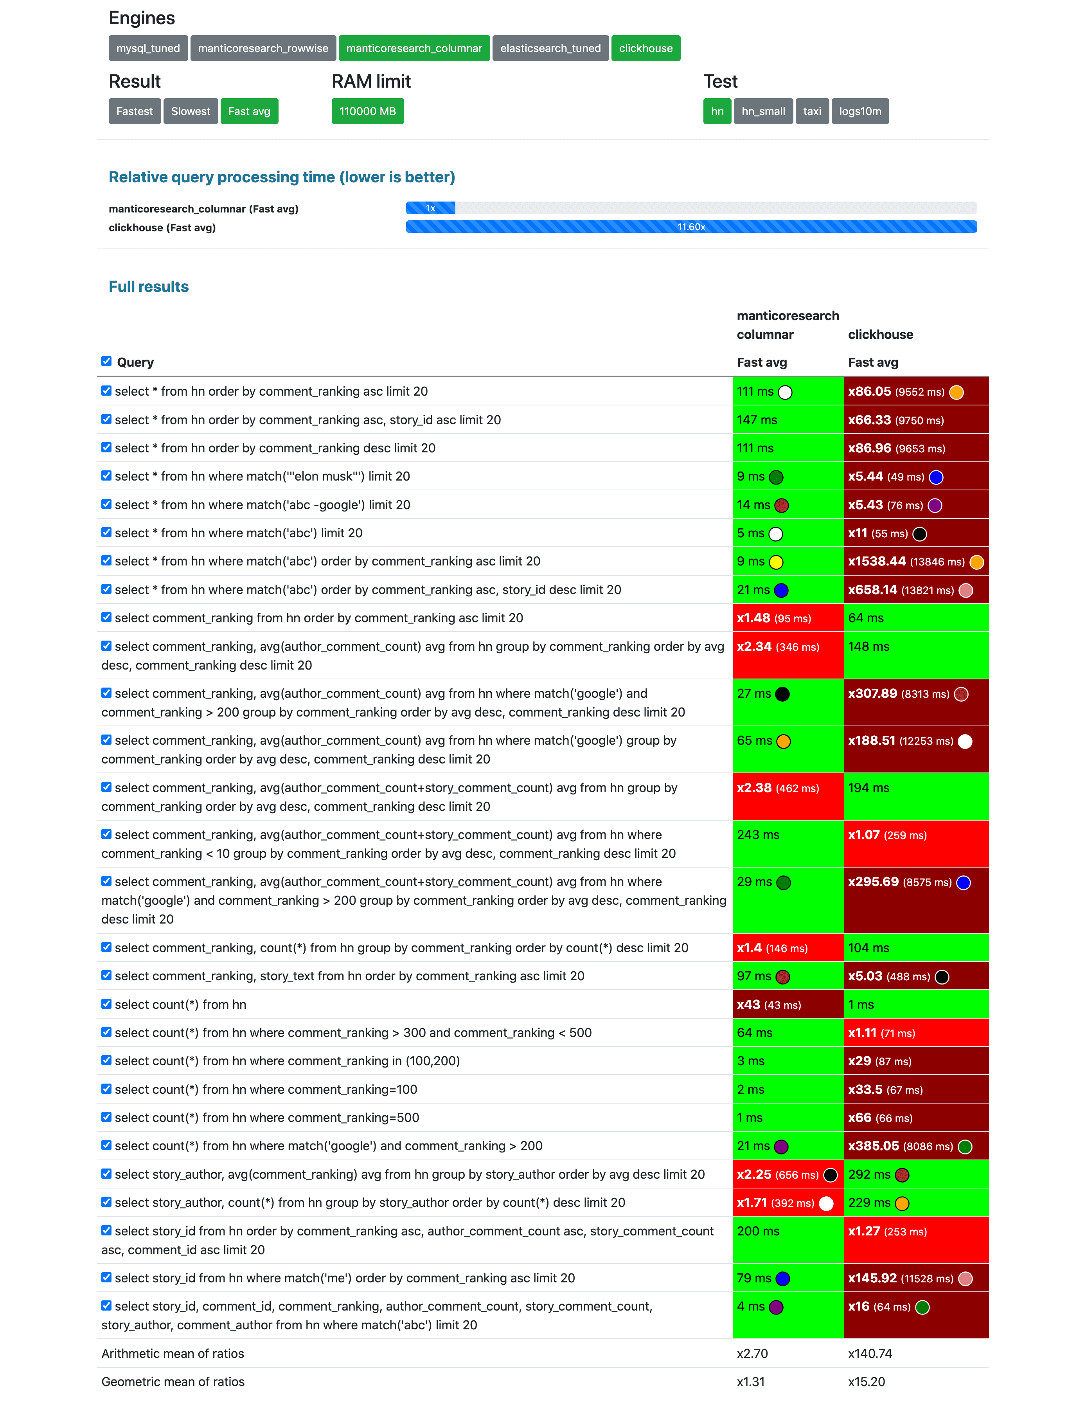Click the brown circle beside 292 ms
The width and height of the screenshot is (1086, 1408).
[x=902, y=1175]
